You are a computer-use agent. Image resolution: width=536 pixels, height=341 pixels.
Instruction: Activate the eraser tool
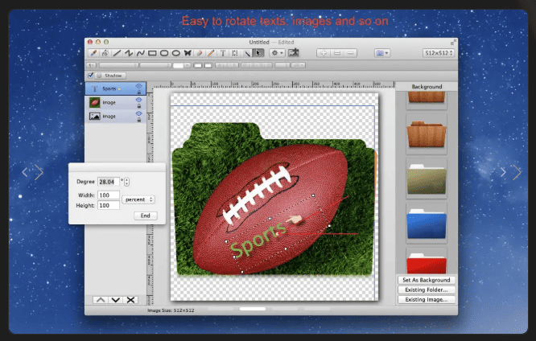click(200, 53)
